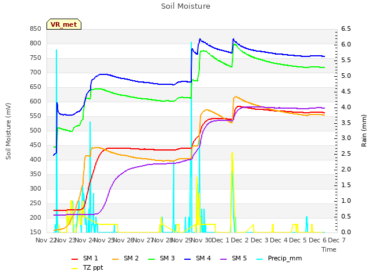The width and height of the screenshot is (372, 279).
Task: Click the 750 left-axis tick label
Action: (x=35, y=58)
